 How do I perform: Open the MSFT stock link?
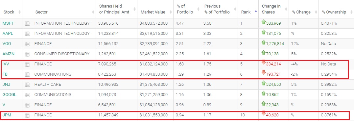click(x=8, y=23)
